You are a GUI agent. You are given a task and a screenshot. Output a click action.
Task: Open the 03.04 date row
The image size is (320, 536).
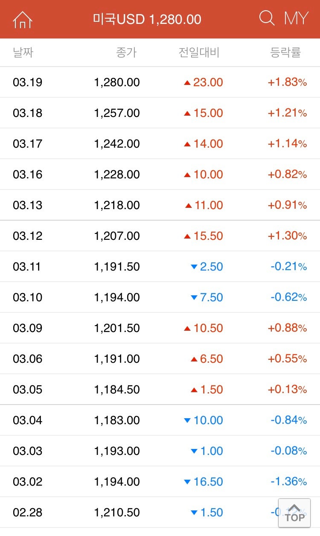[160, 420]
